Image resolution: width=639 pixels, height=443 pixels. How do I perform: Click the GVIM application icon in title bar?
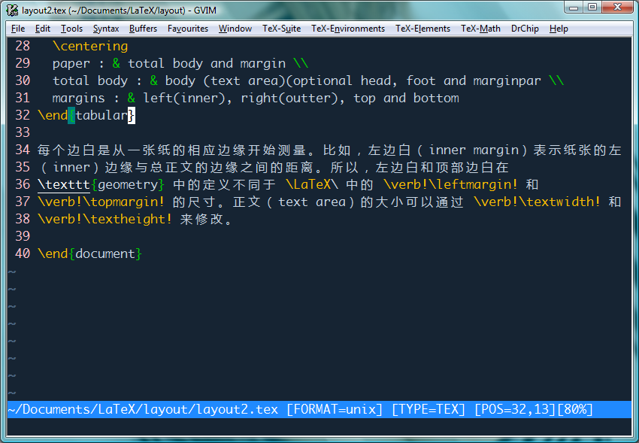(x=13, y=11)
